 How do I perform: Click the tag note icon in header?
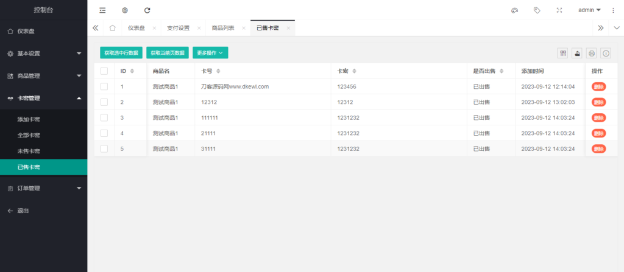(537, 10)
